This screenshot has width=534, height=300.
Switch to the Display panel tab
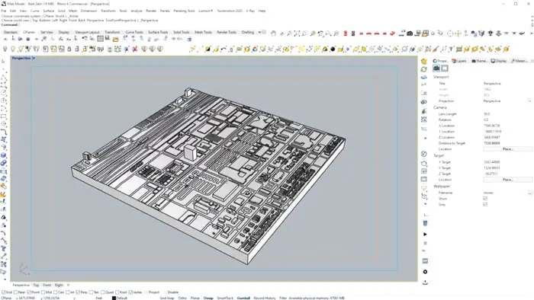tap(499, 61)
